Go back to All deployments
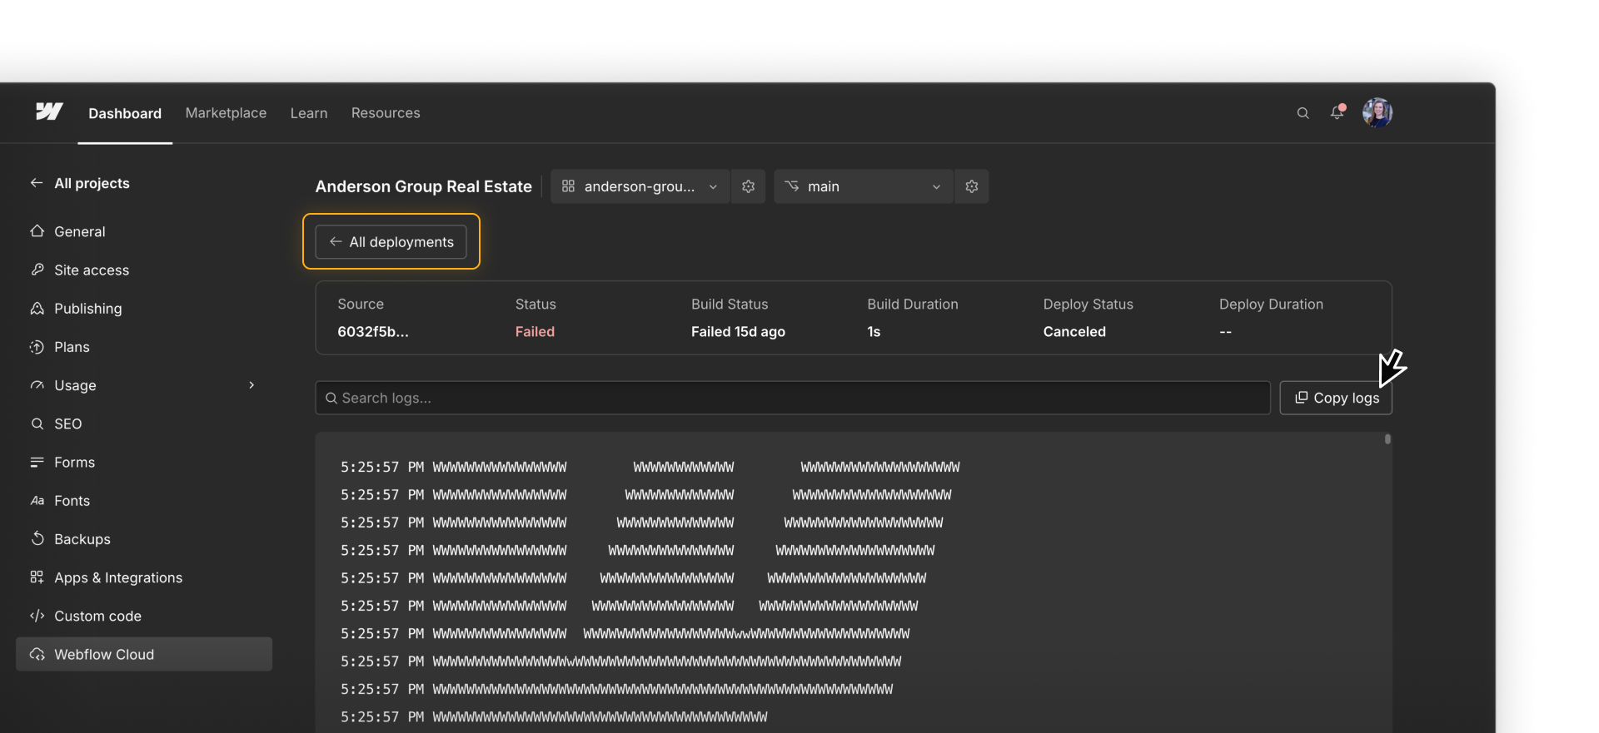 point(391,242)
